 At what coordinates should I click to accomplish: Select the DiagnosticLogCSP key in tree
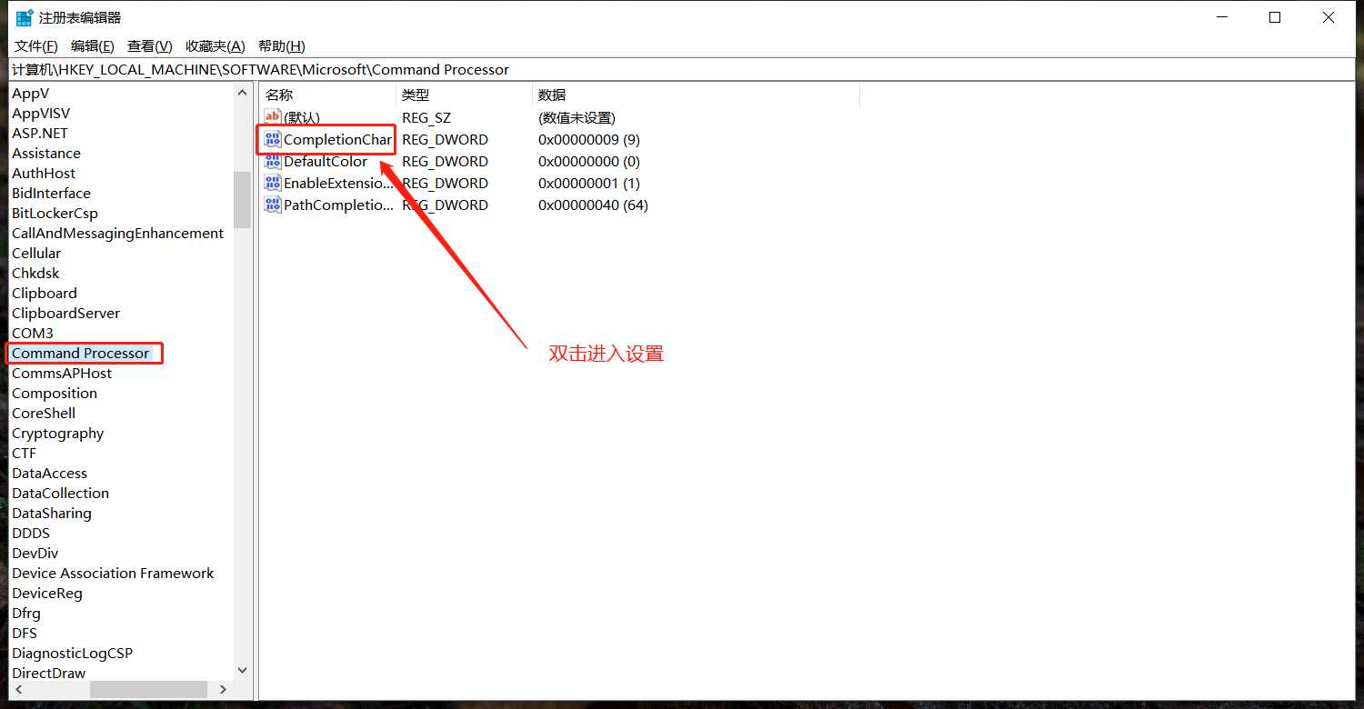point(72,653)
